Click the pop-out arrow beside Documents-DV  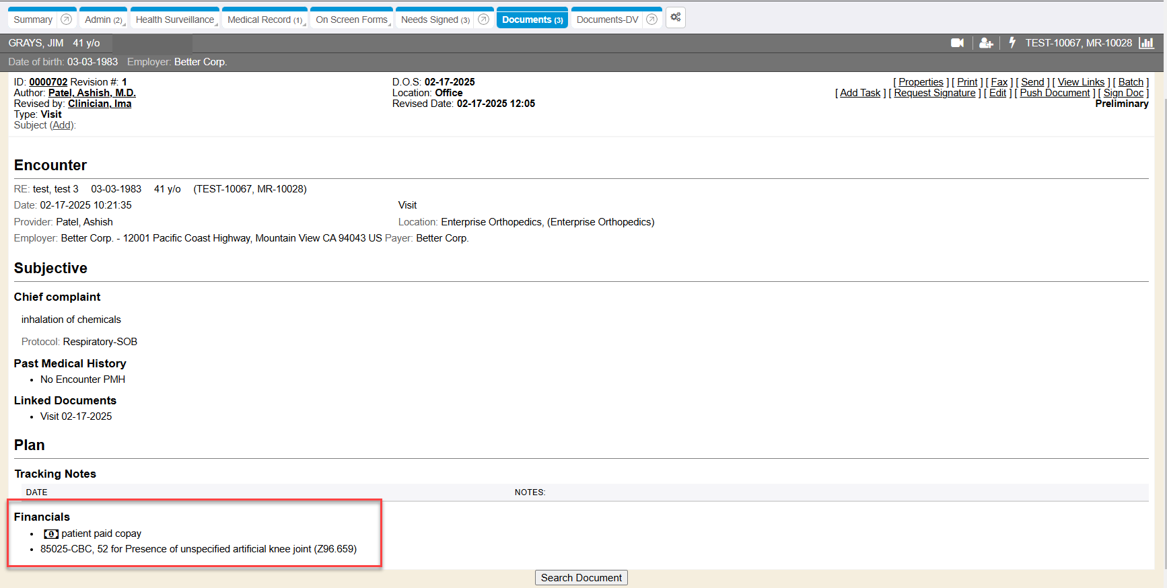[x=651, y=20]
